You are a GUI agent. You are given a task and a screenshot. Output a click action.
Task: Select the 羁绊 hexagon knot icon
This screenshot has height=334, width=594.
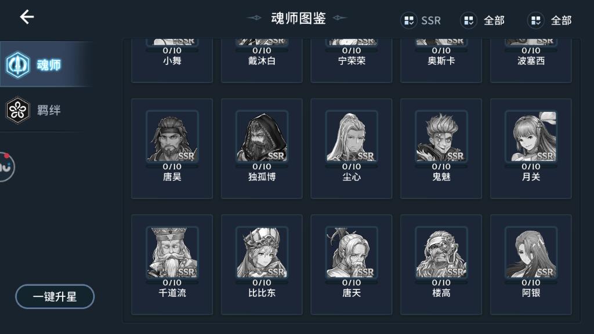point(17,110)
